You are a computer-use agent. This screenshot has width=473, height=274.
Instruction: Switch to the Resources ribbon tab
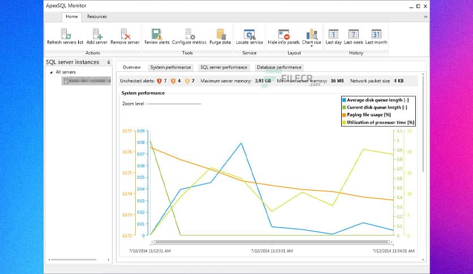[x=97, y=16]
